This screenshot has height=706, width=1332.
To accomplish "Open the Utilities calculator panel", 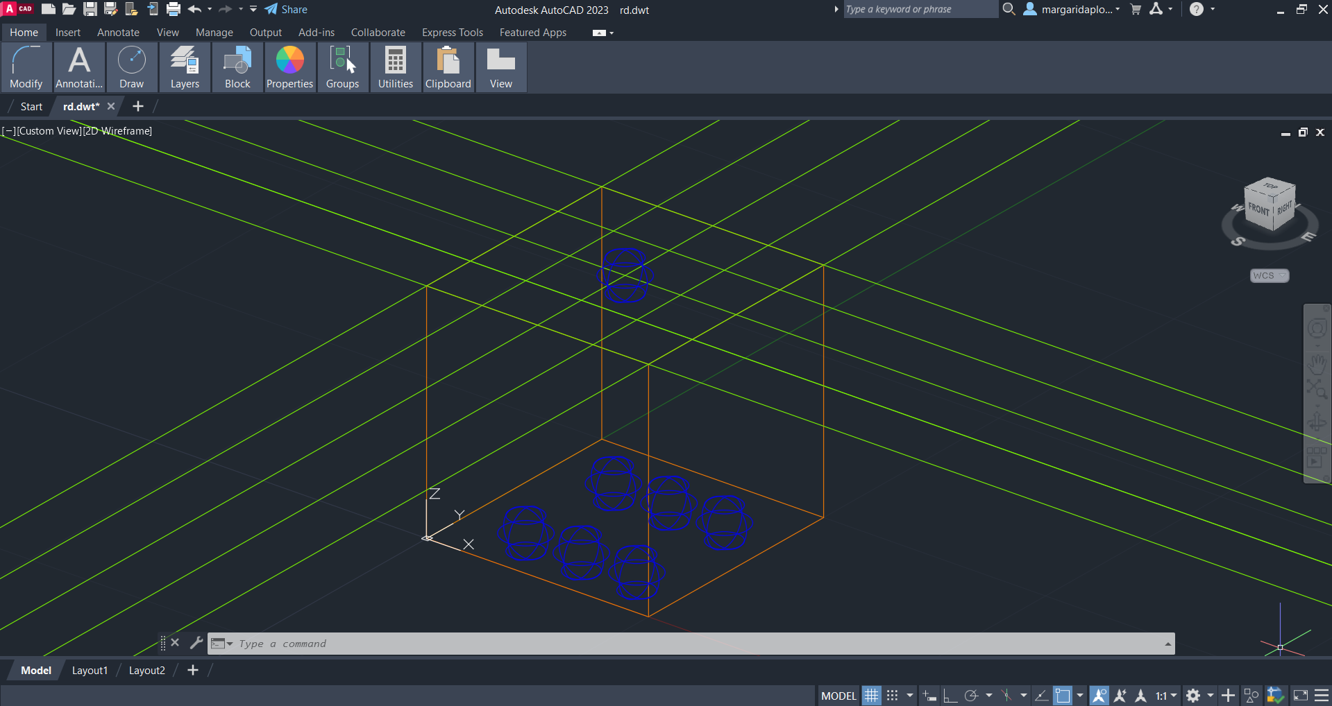I will pos(395,67).
